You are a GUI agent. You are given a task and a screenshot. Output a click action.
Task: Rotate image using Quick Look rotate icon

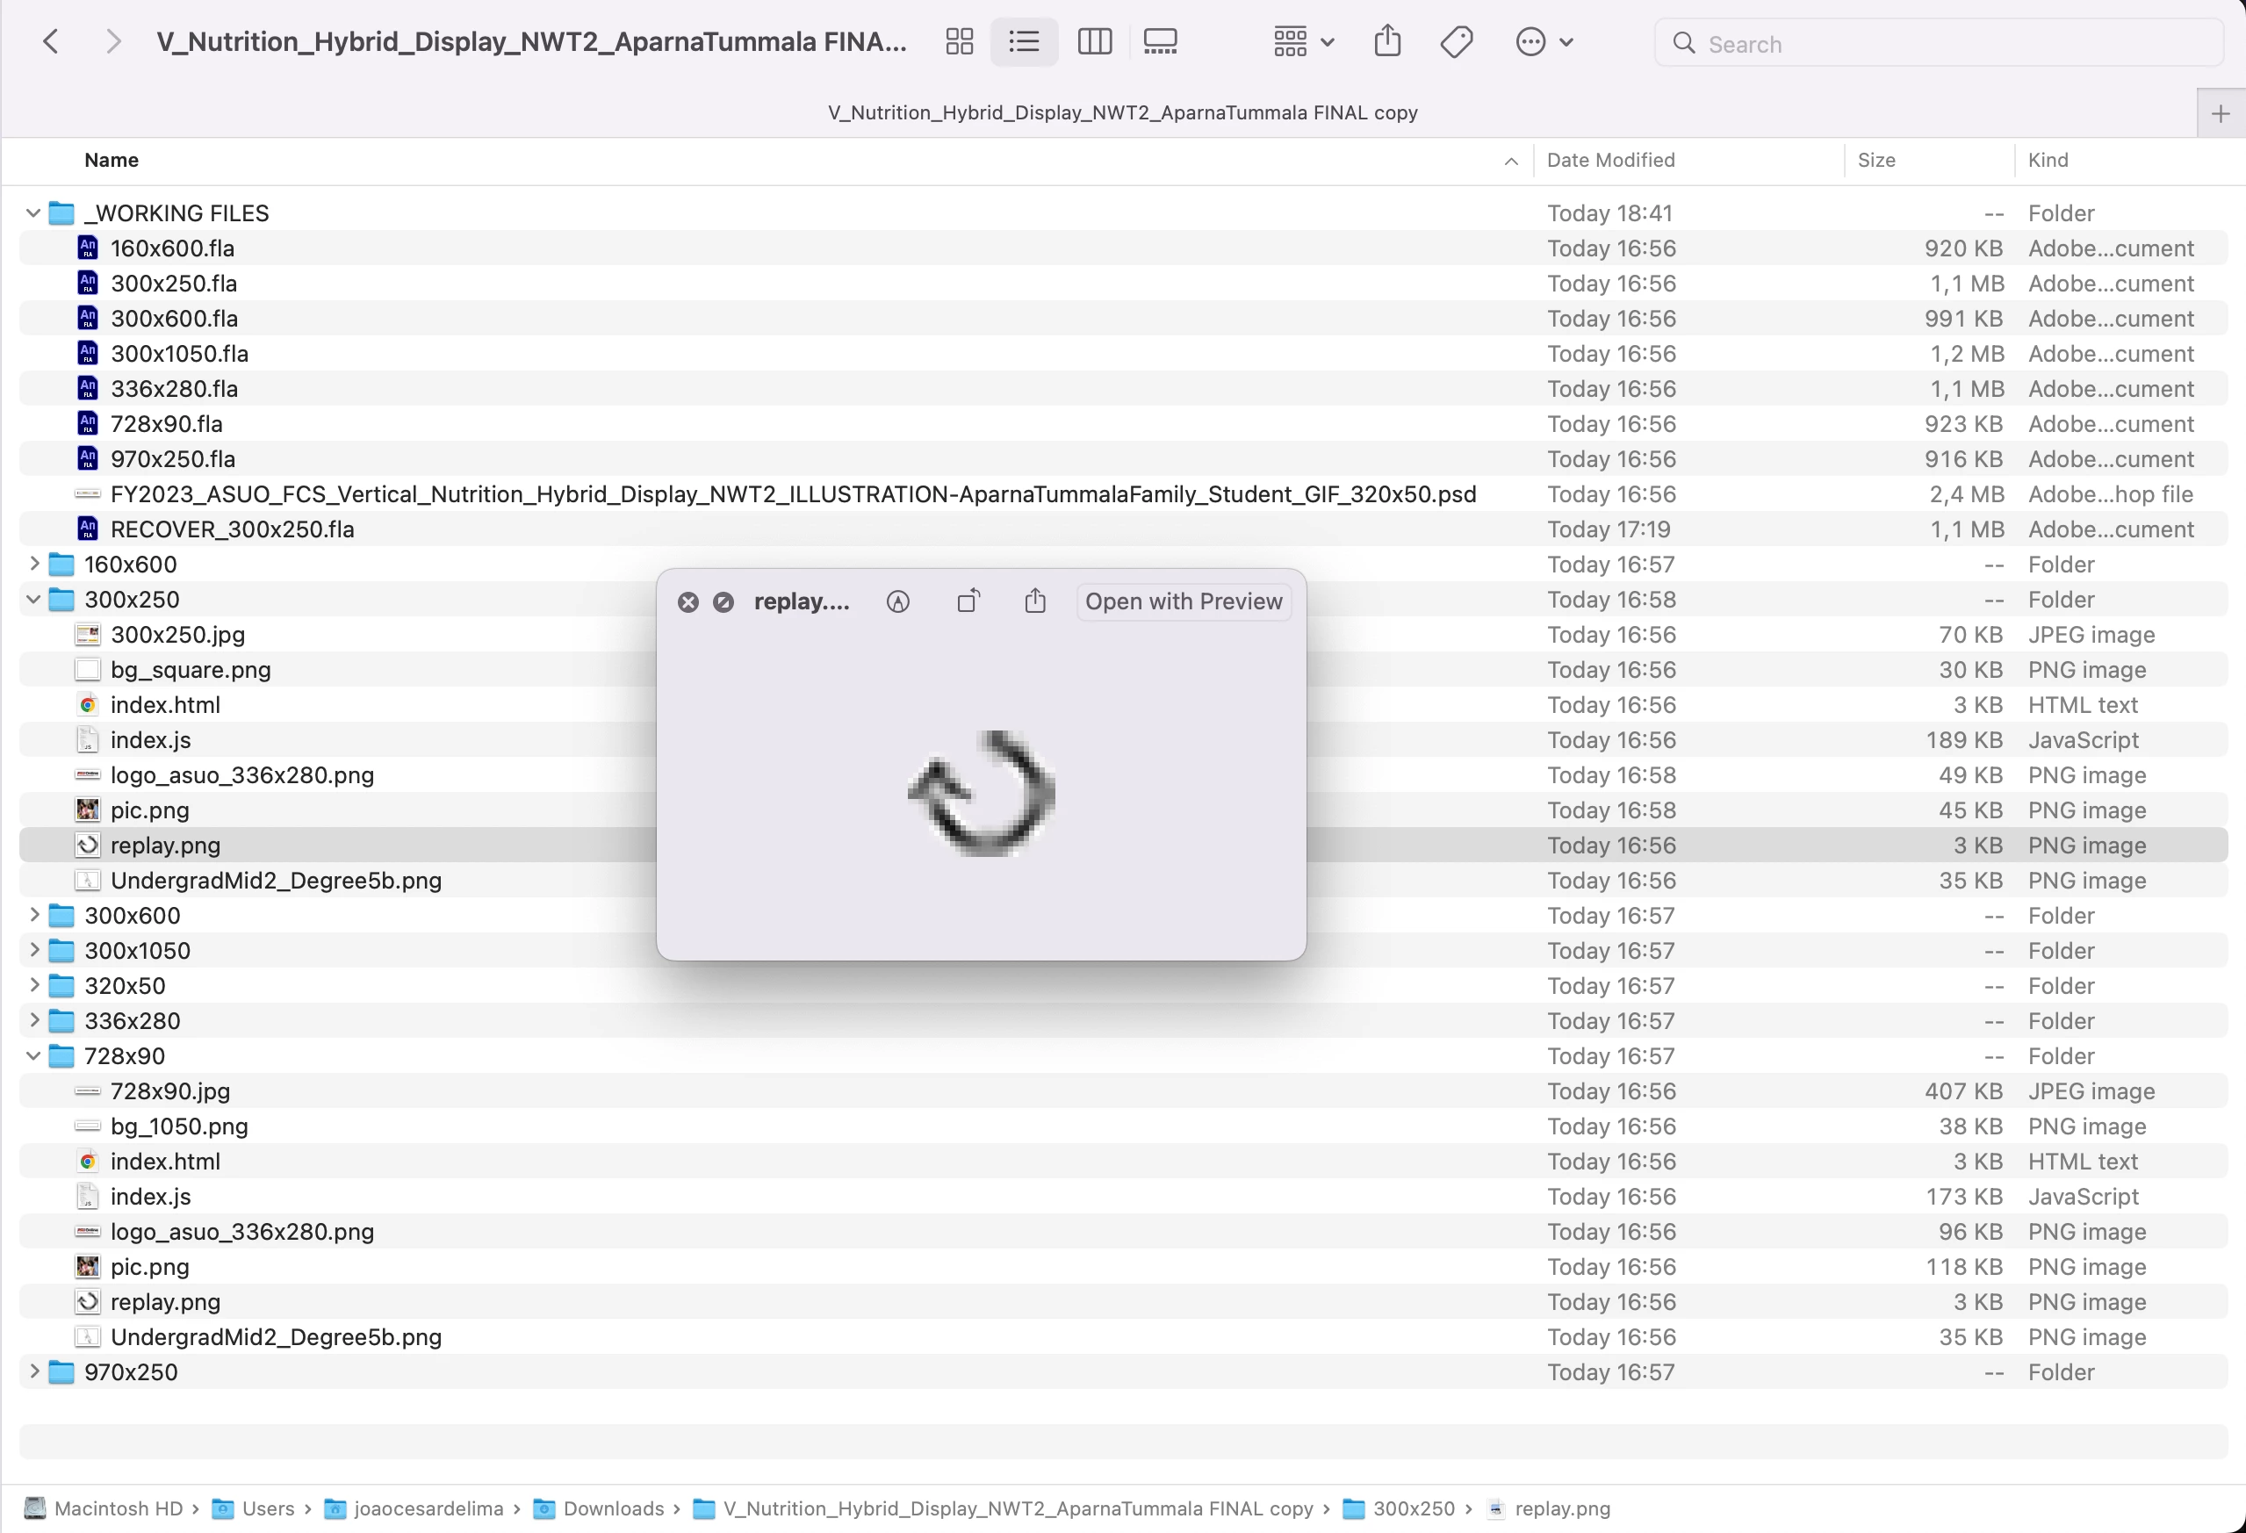pyautogui.click(x=968, y=602)
